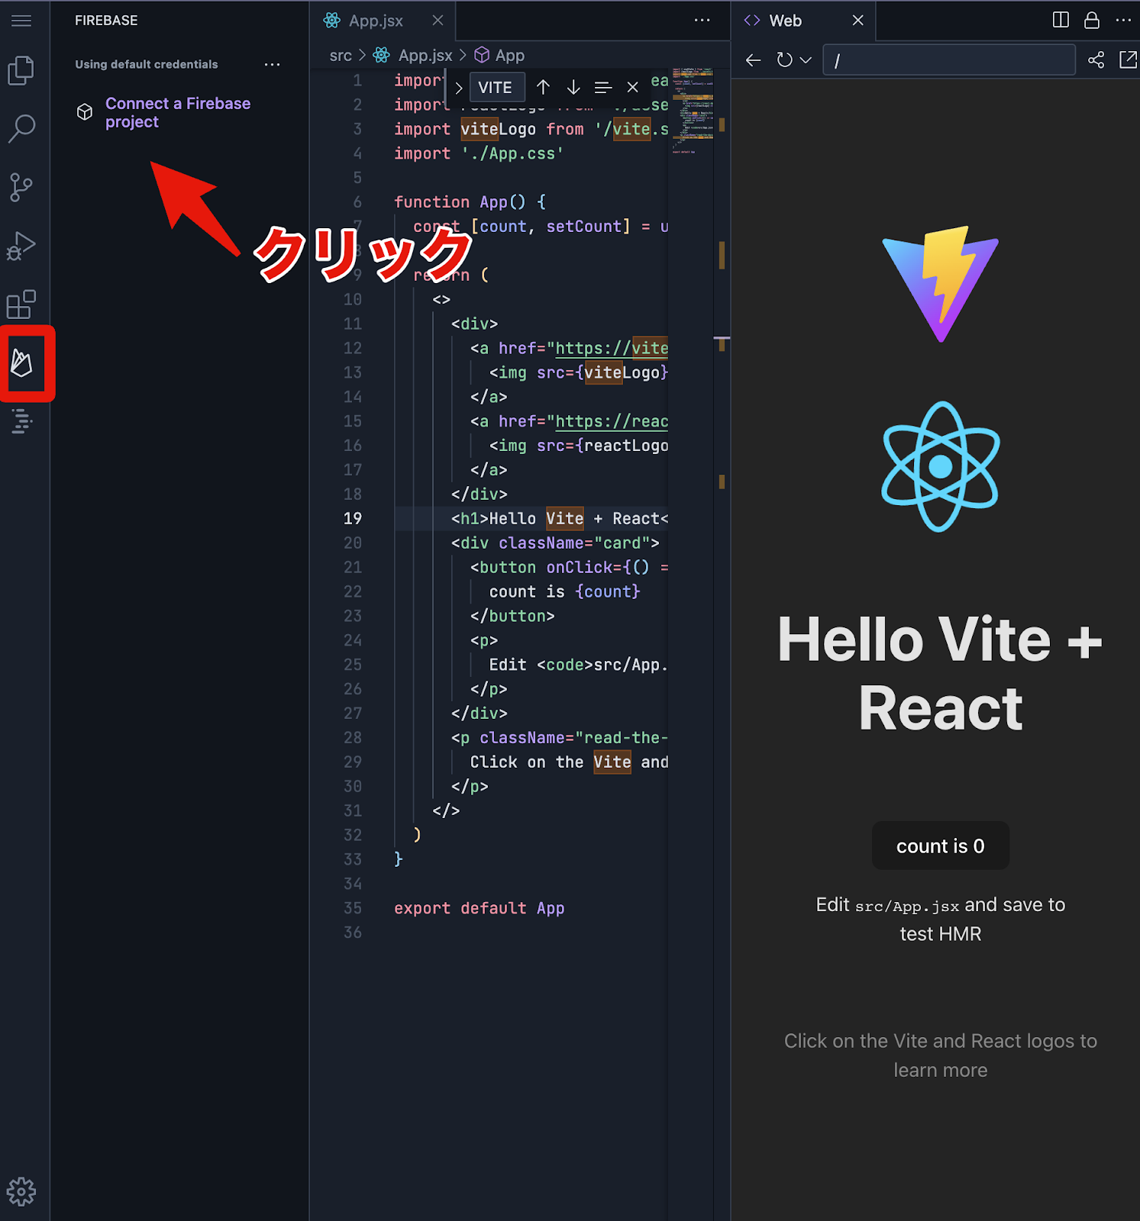The image size is (1140, 1221).
Task: Open the reload options dropdown chevron
Action: tap(806, 60)
